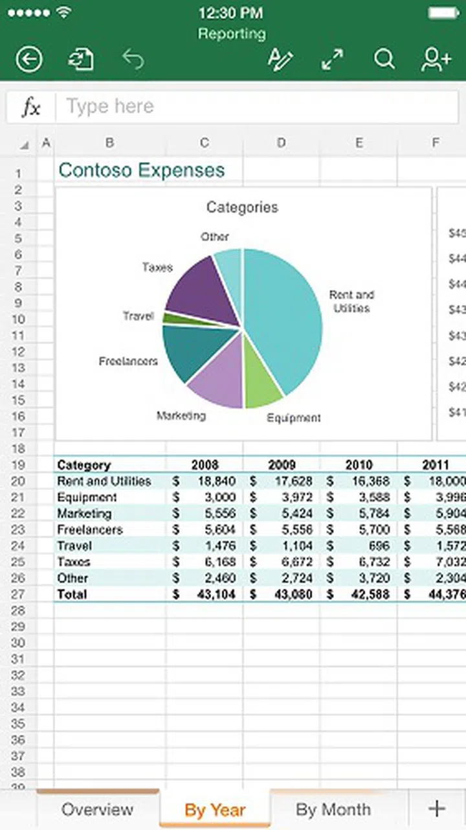Tap the back arrow icon
Screen dimensions: 466x830
tap(29, 60)
